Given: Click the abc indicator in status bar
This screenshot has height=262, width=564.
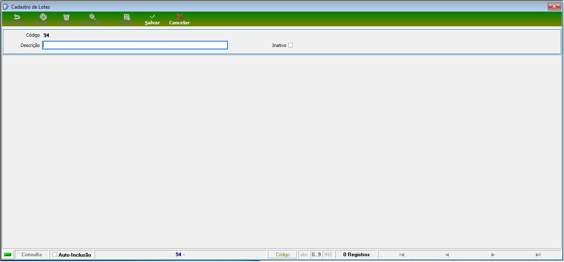Looking at the screenshot, I should point(304,255).
